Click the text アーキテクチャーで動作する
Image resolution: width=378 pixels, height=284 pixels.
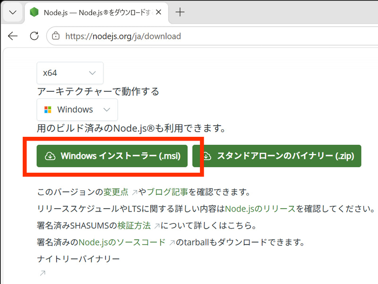tap(98, 91)
